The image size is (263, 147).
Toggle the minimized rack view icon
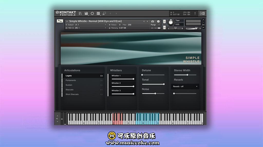pos(104,14)
